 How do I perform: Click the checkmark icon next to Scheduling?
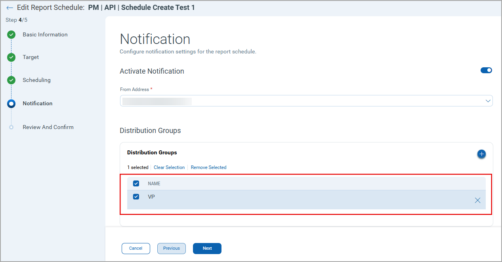(11, 80)
